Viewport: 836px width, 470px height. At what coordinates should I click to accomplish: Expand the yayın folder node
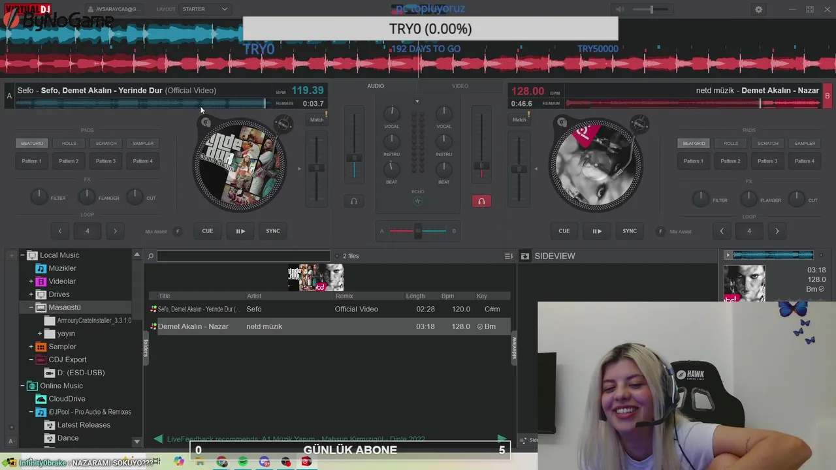coord(40,334)
